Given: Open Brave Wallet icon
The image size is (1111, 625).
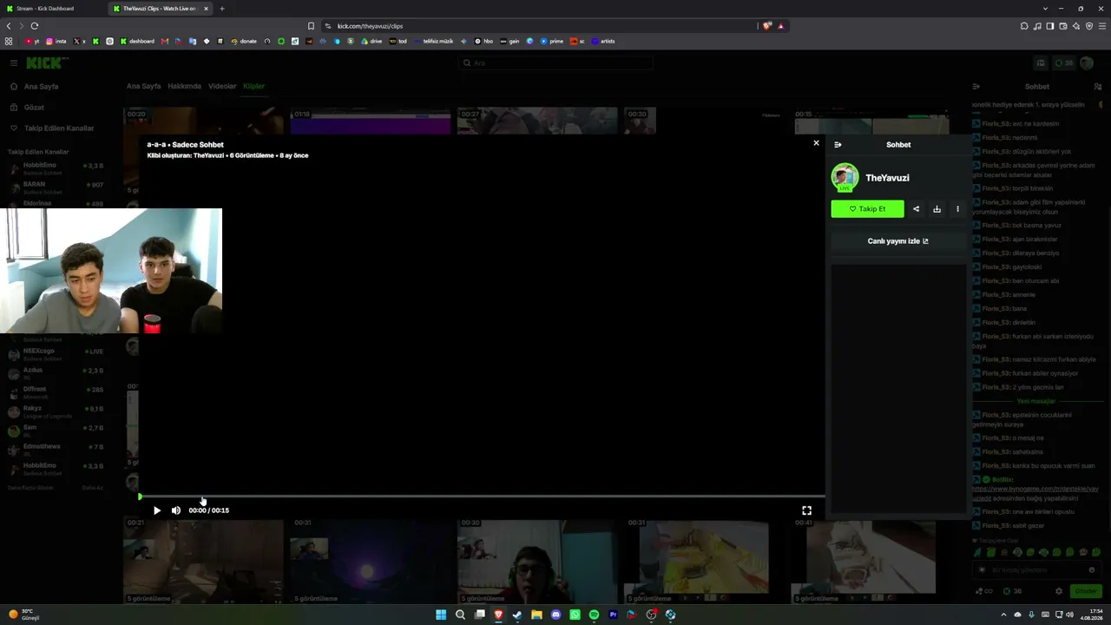Looking at the screenshot, I should tap(1063, 26).
